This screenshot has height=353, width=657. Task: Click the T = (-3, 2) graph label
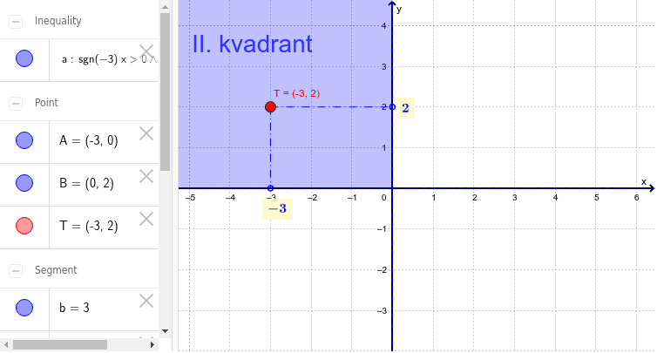click(x=297, y=93)
